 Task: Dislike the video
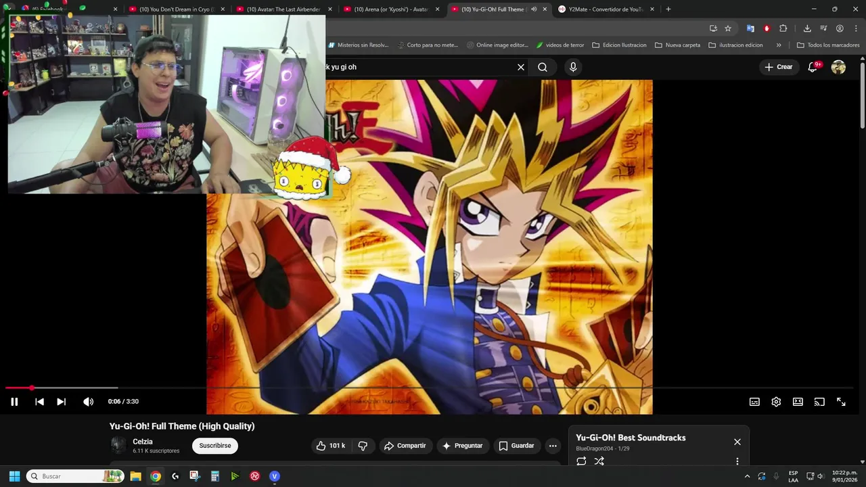pos(363,446)
